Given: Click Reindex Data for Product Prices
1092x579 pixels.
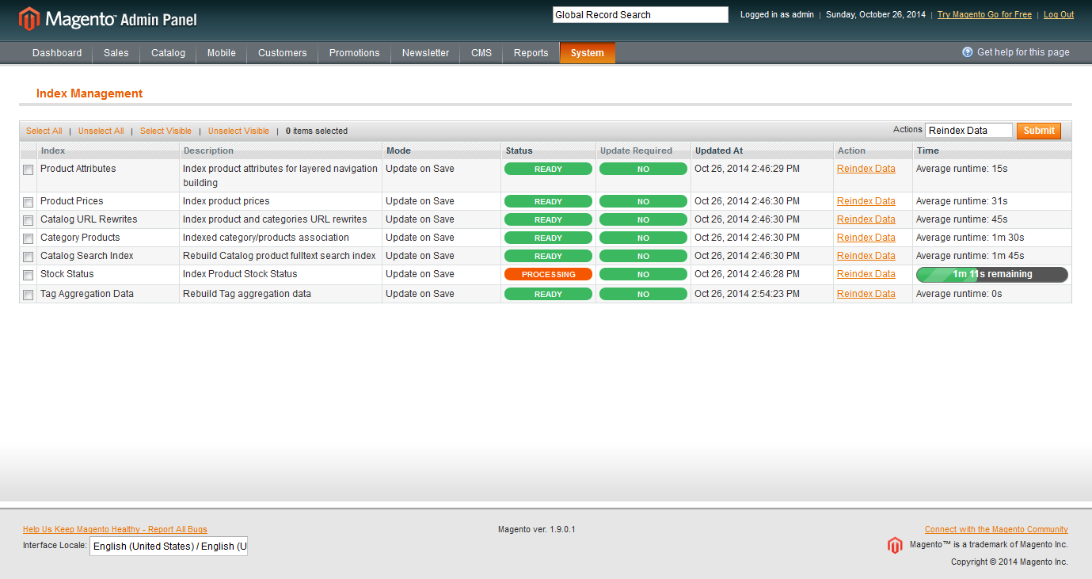Looking at the screenshot, I should pyautogui.click(x=866, y=201).
